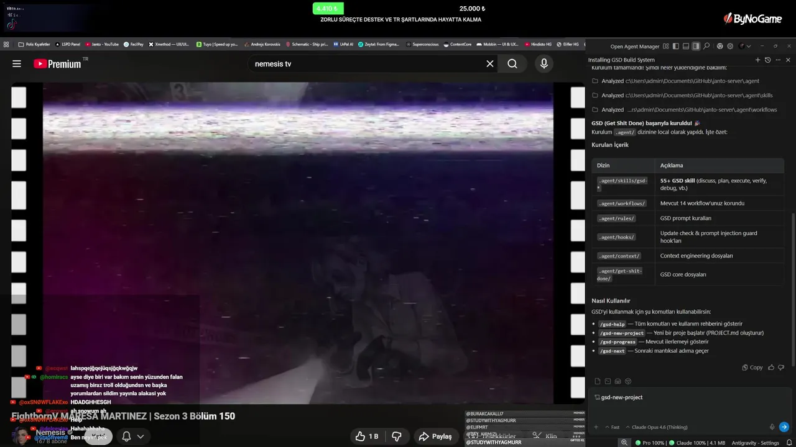
Task: Open the FaciPay bookmark
Action: tap(134, 45)
